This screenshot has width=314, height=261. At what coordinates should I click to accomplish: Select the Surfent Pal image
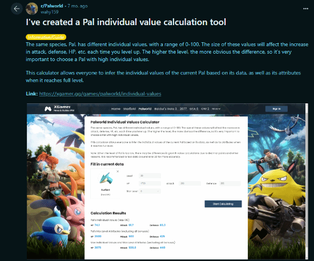click(x=106, y=179)
